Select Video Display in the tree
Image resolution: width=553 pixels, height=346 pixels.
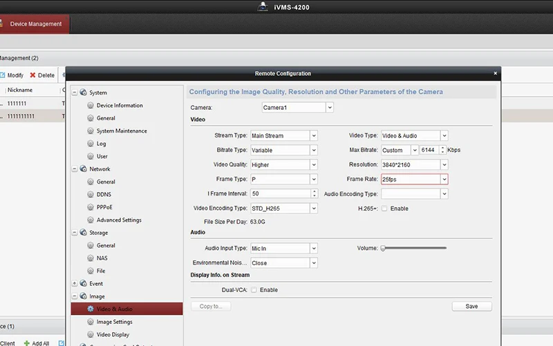[113, 334]
